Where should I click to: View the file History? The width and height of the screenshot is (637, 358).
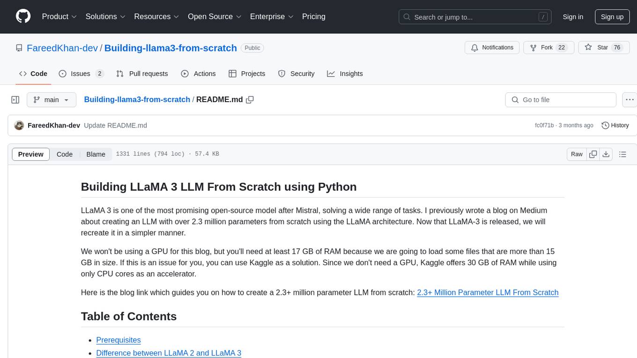615,125
